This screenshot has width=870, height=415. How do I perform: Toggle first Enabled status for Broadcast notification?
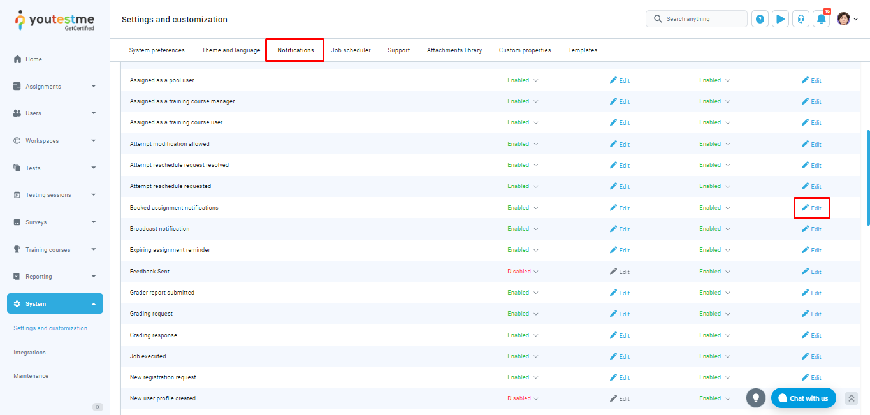(523, 229)
